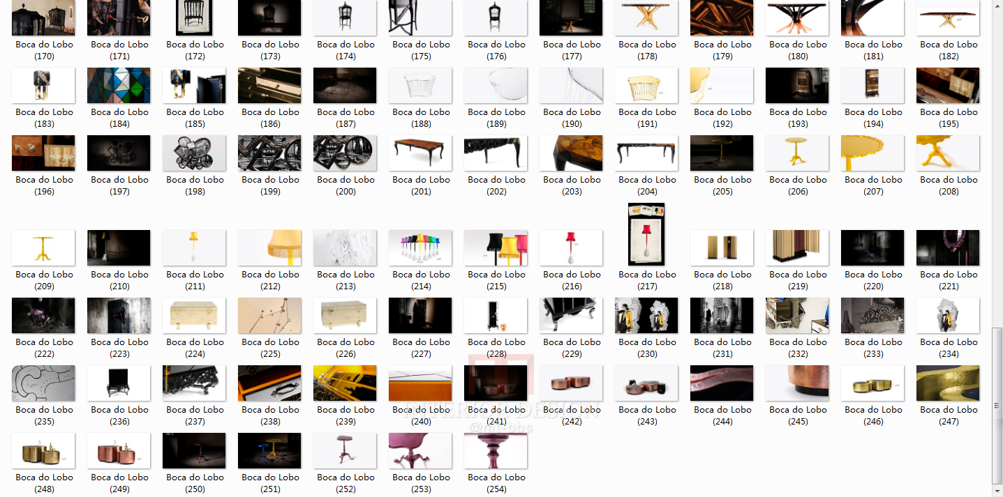Select the Boca do Lobo (212) lampshade thumbnail
1003x497 pixels.
269,247
